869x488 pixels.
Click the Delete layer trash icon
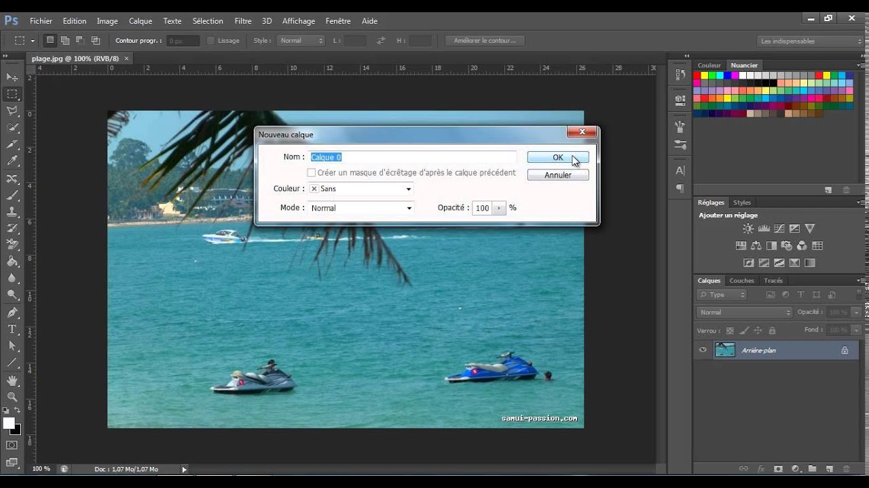(x=846, y=468)
